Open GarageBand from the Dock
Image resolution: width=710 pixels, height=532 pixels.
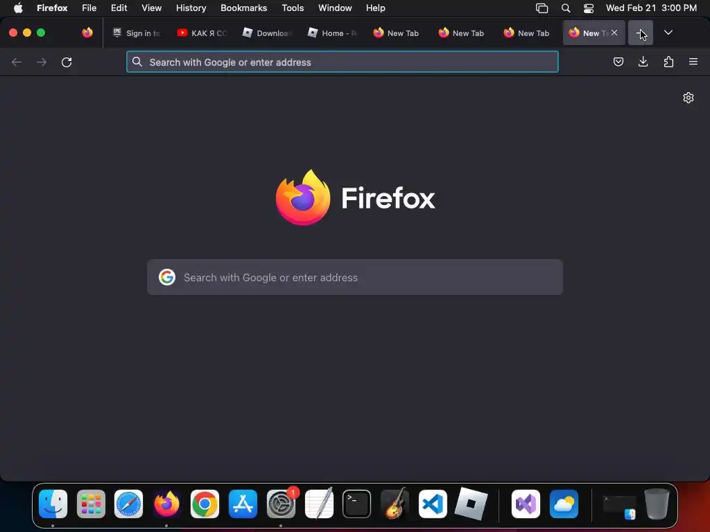[x=395, y=504]
